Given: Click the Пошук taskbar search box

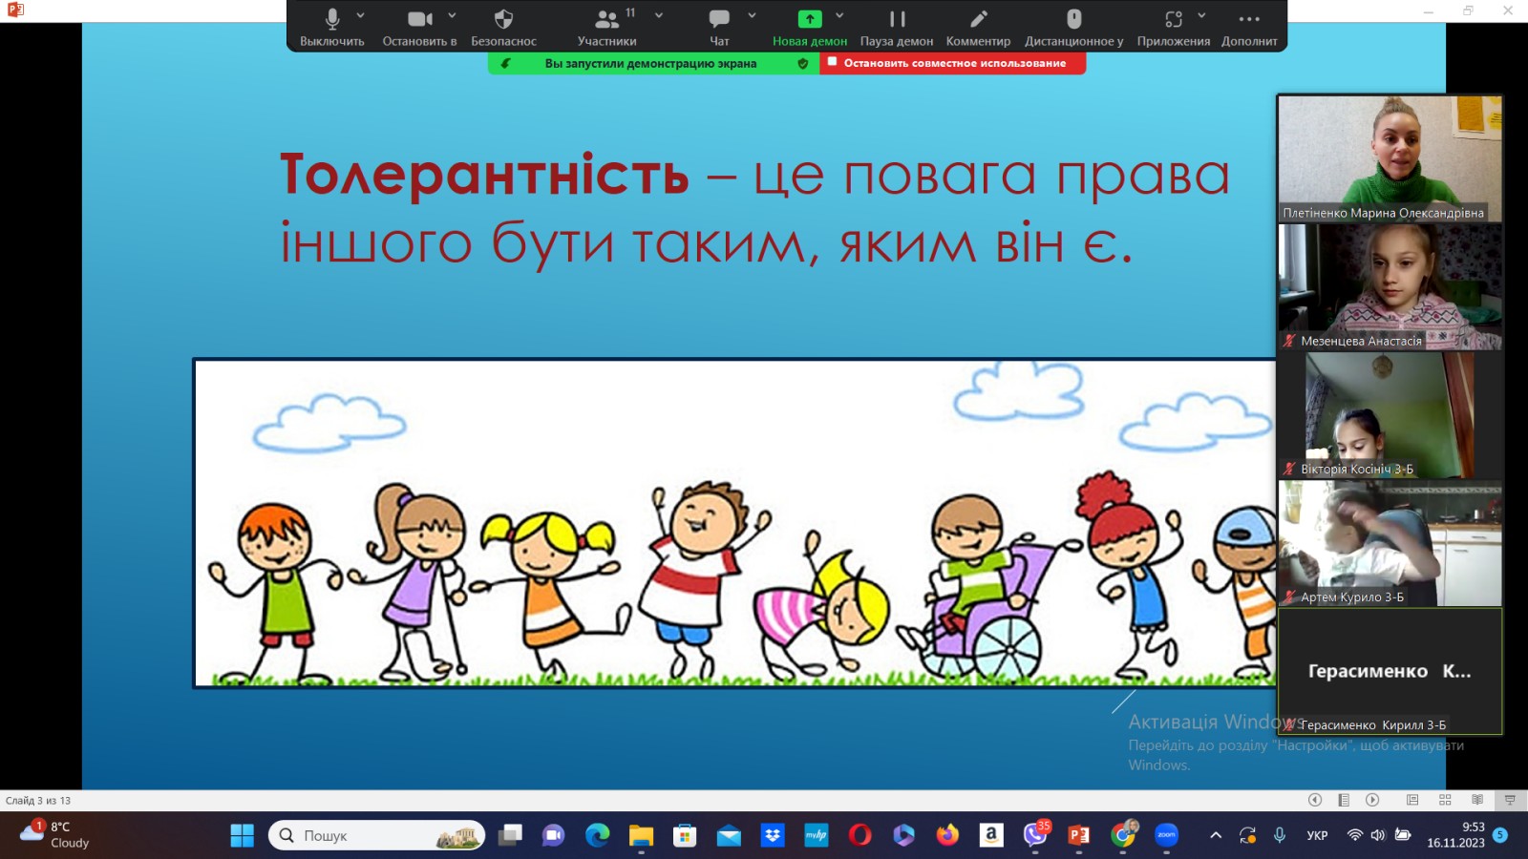Looking at the screenshot, I should click(376, 836).
